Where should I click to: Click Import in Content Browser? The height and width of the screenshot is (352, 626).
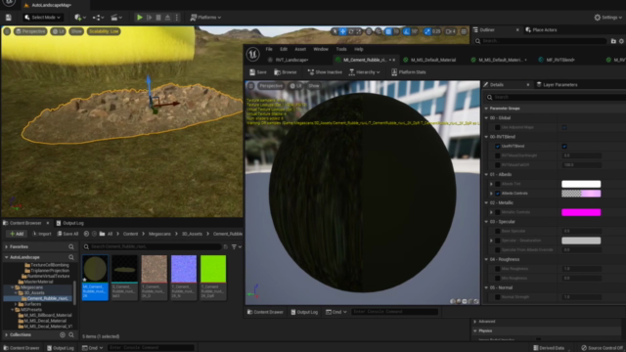point(41,234)
